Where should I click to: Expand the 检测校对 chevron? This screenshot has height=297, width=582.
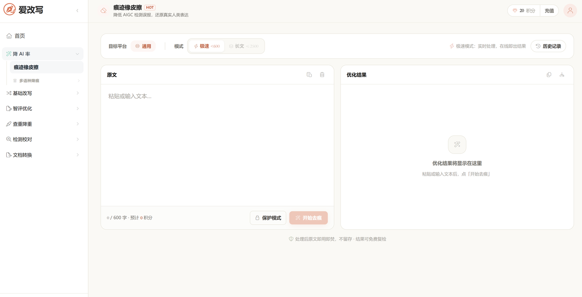[78, 139]
